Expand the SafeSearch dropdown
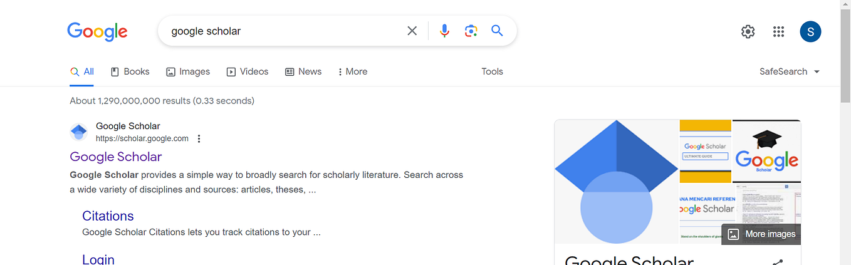851x265 pixels. pos(790,71)
